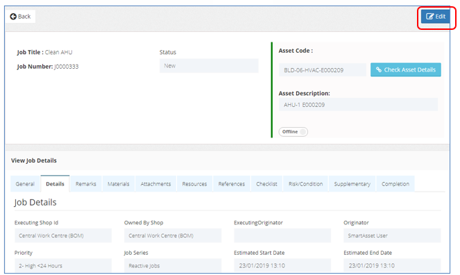Click the View Job Details heading
460x275 pixels.
click(34, 160)
